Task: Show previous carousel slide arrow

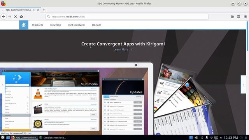Action: coord(3,84)
